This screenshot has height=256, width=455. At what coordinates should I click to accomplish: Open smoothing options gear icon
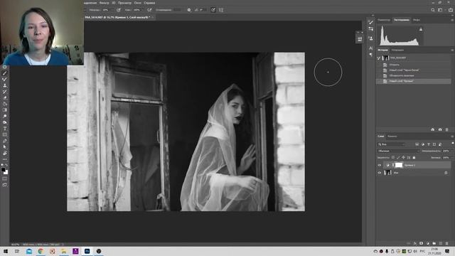(189, 10)
